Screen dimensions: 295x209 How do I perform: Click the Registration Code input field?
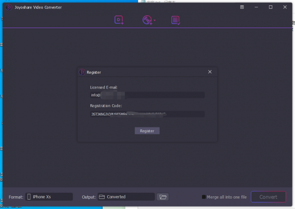click(x=147, y=114)
